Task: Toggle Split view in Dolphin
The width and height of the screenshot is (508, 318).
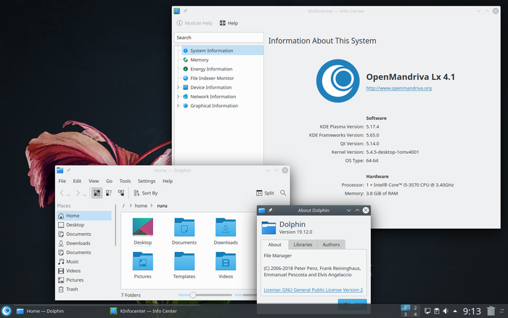Action: coord(265,193)
